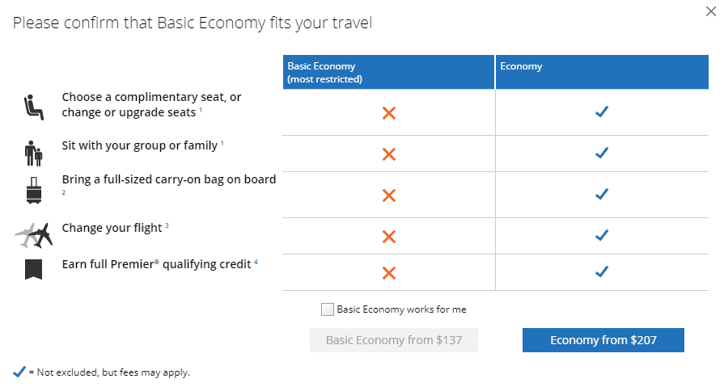
Task: Check the Basic Economy works for me box
Action: click(328, 309)
